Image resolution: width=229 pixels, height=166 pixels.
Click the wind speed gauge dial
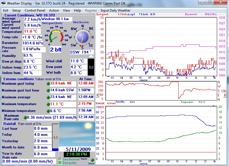[x=56, y=37]
